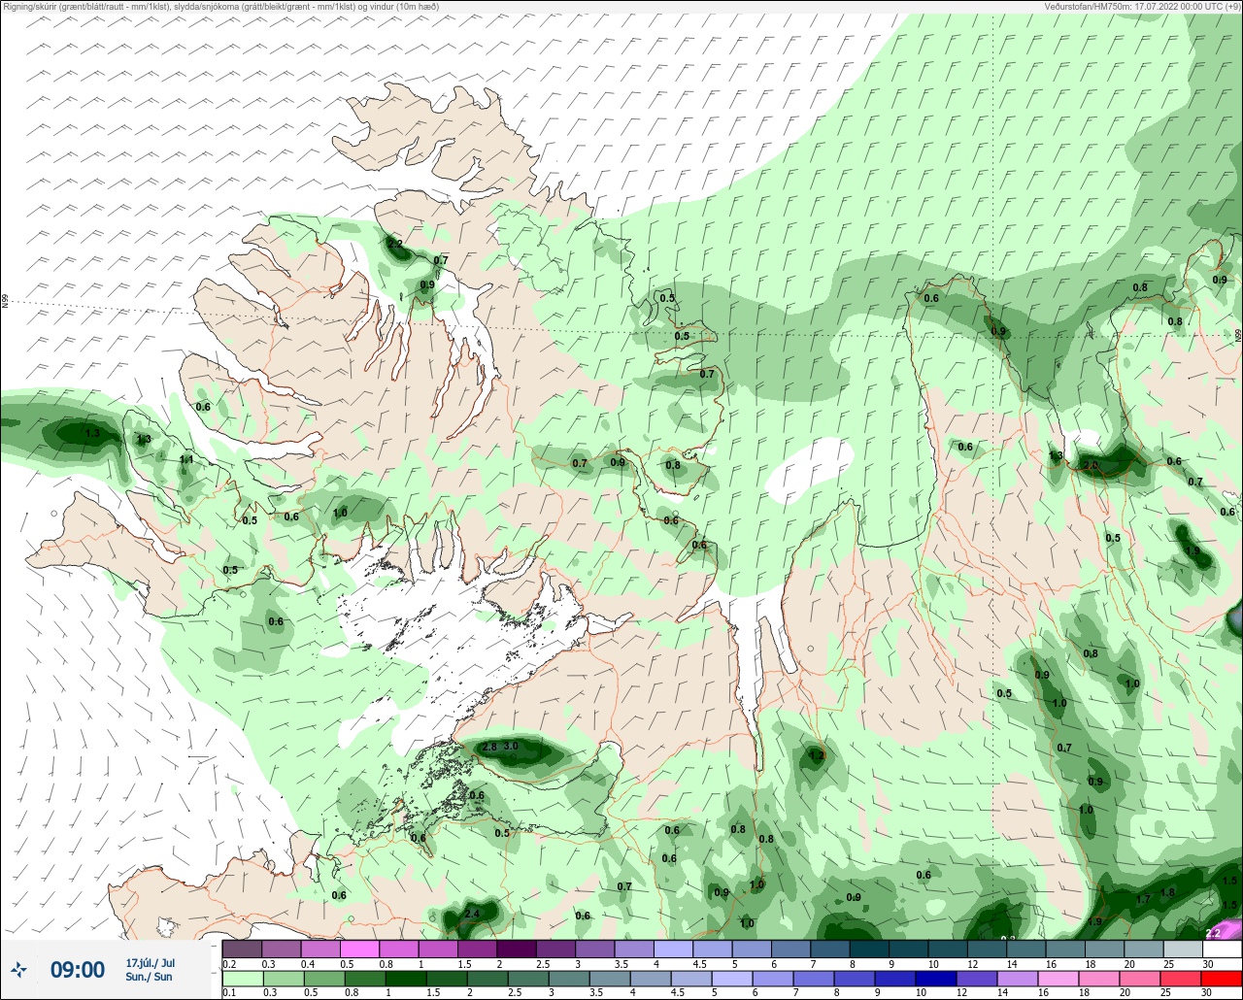Select the white 30 swatch in upper scale
Image resolution: width=1243 pixels, height=1000 pixels.
(1222, 949)
